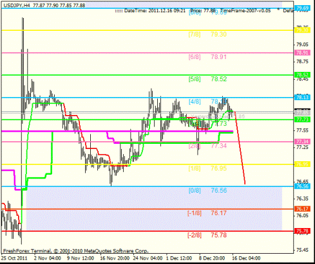315x264 pixels.
Task: Click the [-2/8] 75.78 level label
Action: point(207,235)
